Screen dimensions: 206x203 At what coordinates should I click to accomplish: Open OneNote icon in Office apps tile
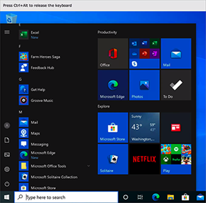coord(155,54)
